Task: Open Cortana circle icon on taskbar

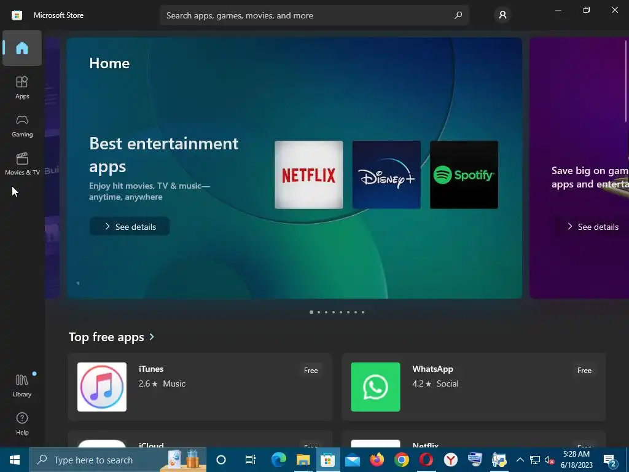Action: 221,460
